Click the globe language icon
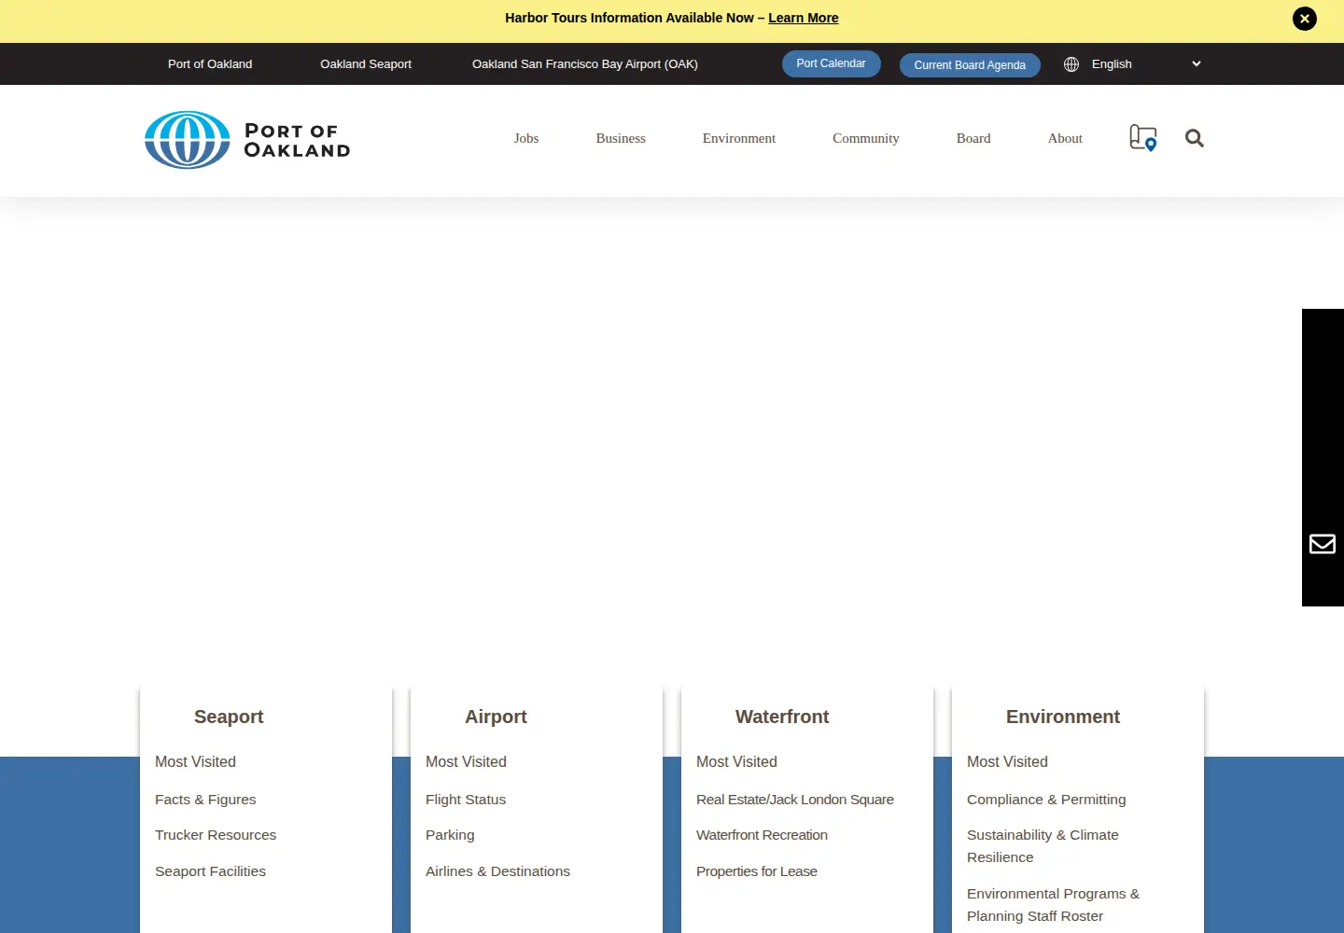Image resolution: width=1344 pixels, height=933 pixels. [x=1071, y=64]
